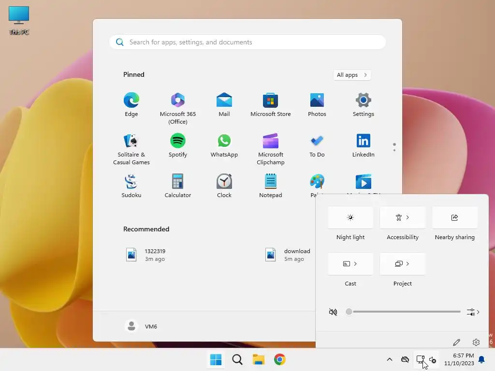
Task: Adjust the volume slider
Action: click(x=403, y=312)
